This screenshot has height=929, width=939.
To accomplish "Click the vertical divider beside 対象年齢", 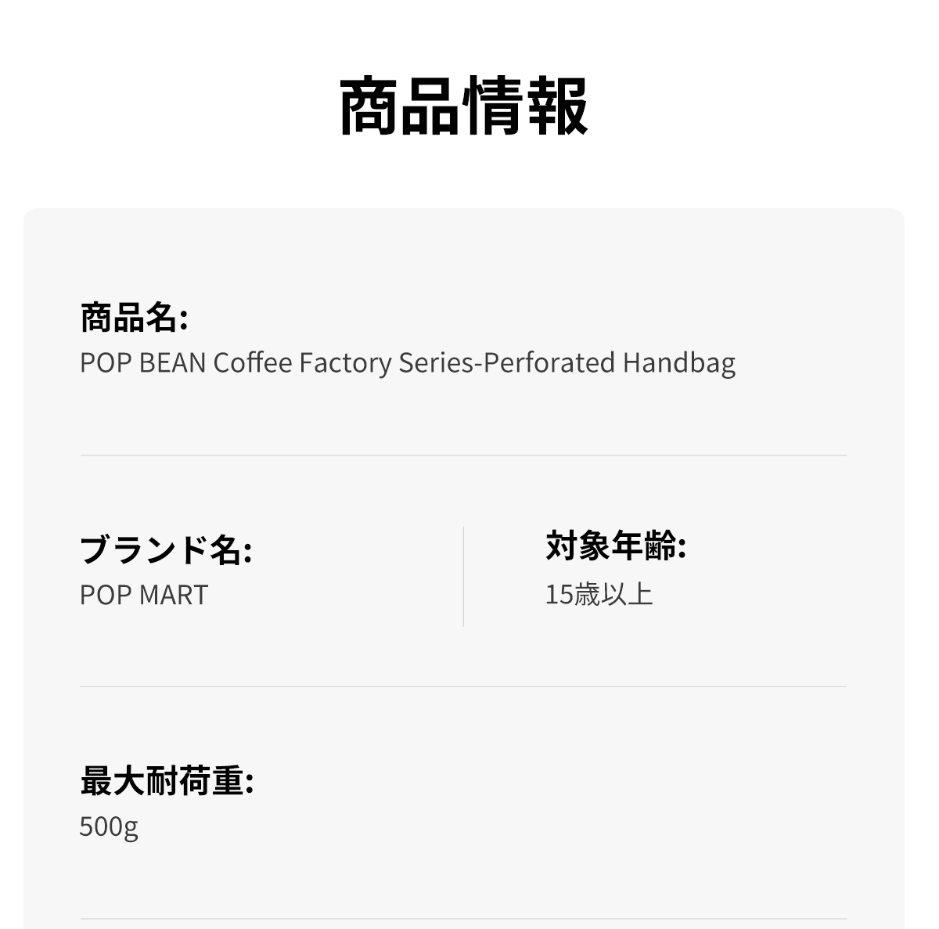I will (x=463, y=576).
